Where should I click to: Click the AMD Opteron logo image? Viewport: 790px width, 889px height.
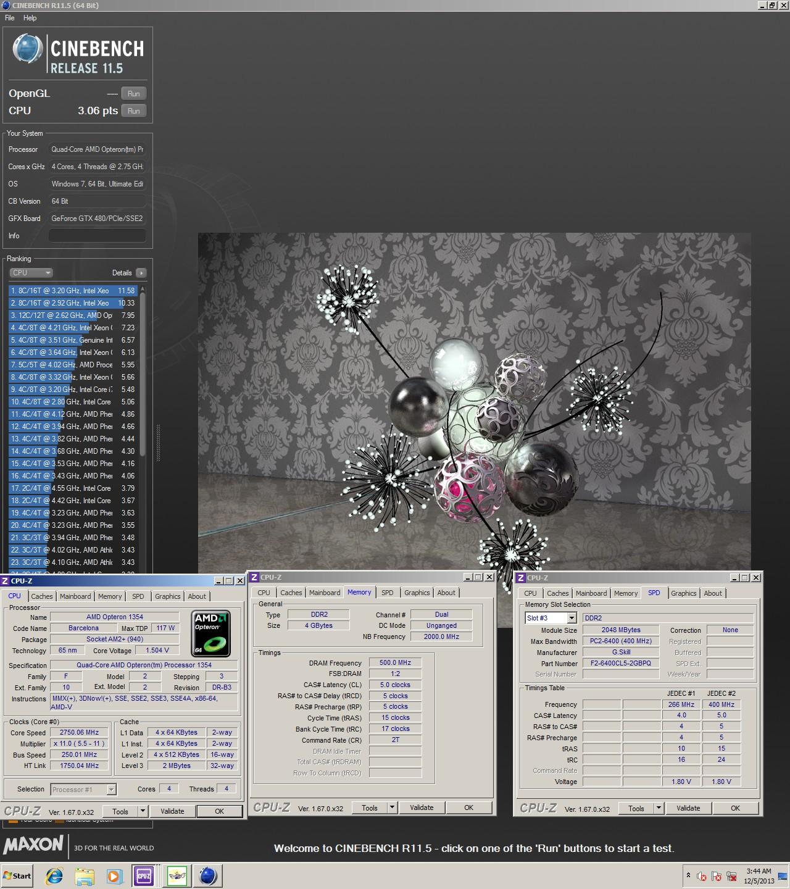(x=212, y=633)
